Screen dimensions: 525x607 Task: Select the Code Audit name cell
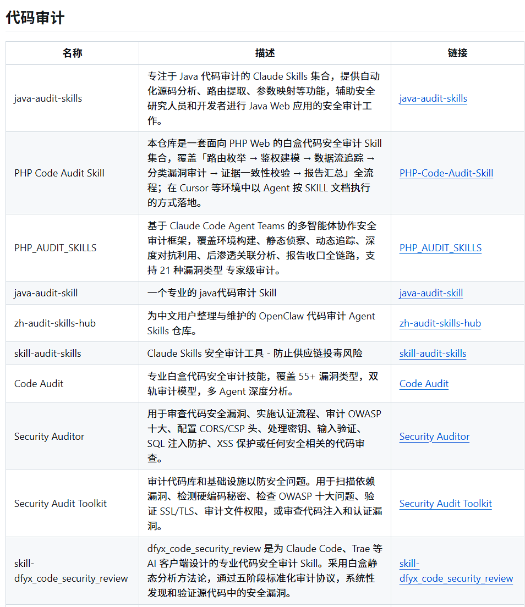[x=73, y=384]
